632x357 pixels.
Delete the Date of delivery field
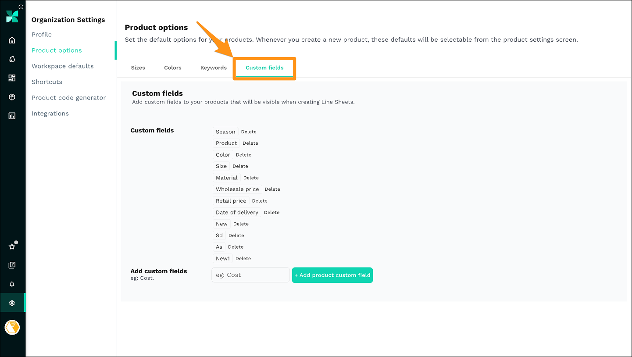[x=271, y=213]
